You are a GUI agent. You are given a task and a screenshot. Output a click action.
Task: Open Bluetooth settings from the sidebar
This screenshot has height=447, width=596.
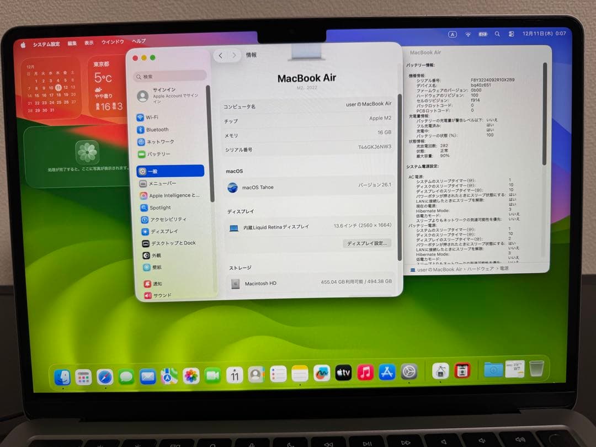point(155,129)
